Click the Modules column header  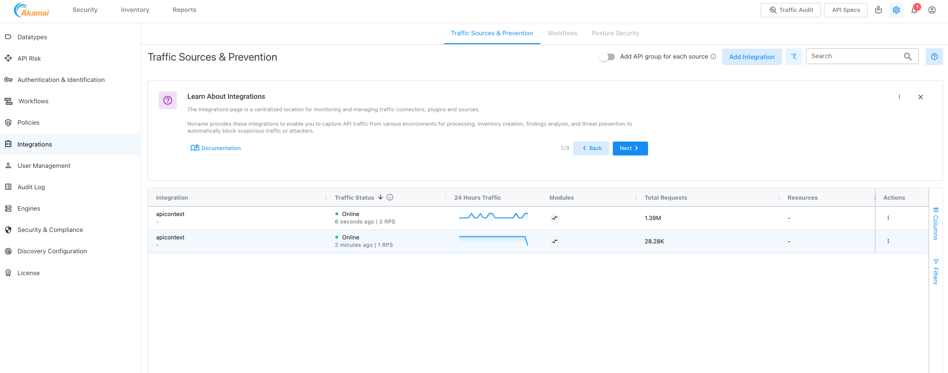[561, 198]
